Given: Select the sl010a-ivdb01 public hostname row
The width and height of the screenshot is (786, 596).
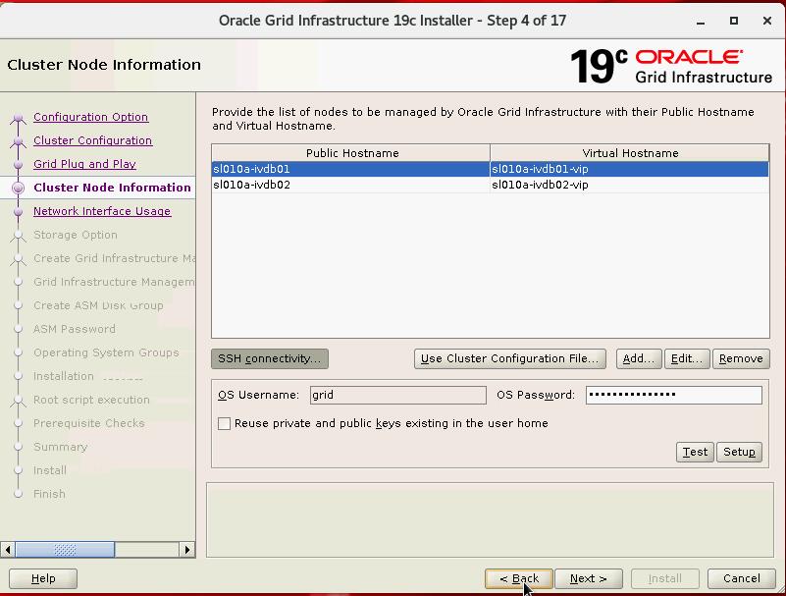Looking at the screenshot, I should pos(350,169).
